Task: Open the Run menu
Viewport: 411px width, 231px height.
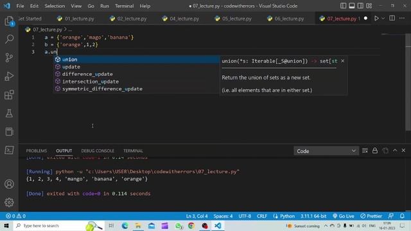Action: pos(104,6)
